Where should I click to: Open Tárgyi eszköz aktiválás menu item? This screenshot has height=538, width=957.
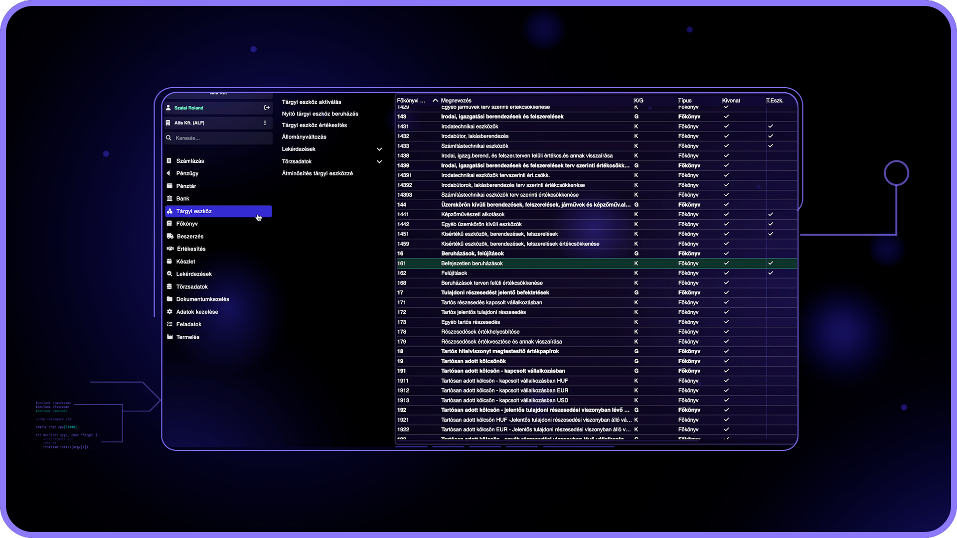[312, 102]
